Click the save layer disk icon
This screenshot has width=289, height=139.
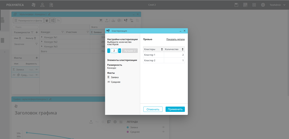[x=236, y=5]
